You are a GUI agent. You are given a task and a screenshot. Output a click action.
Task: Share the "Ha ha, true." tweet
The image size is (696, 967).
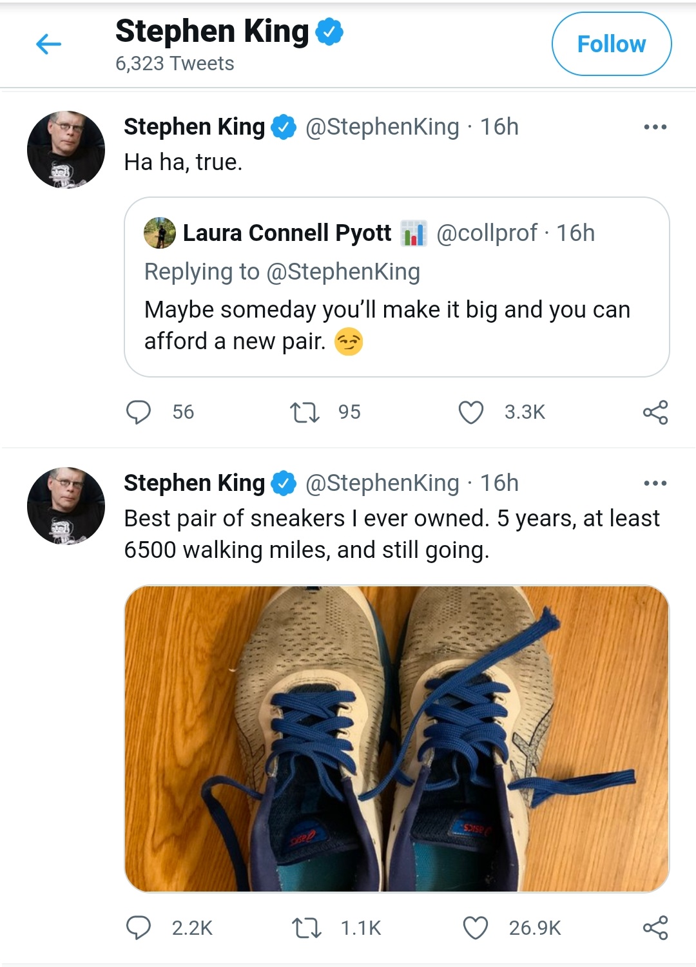tap(655, 412)
